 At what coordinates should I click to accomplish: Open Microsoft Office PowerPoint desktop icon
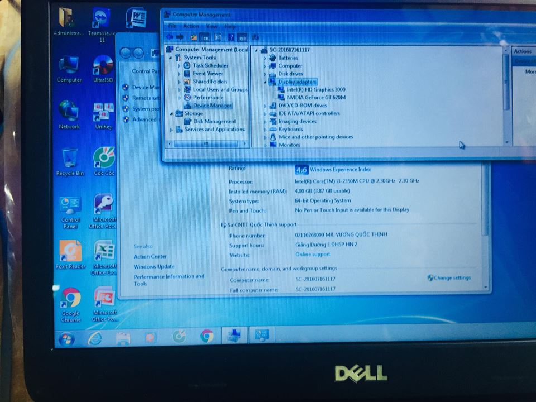(x=104, y=304)
